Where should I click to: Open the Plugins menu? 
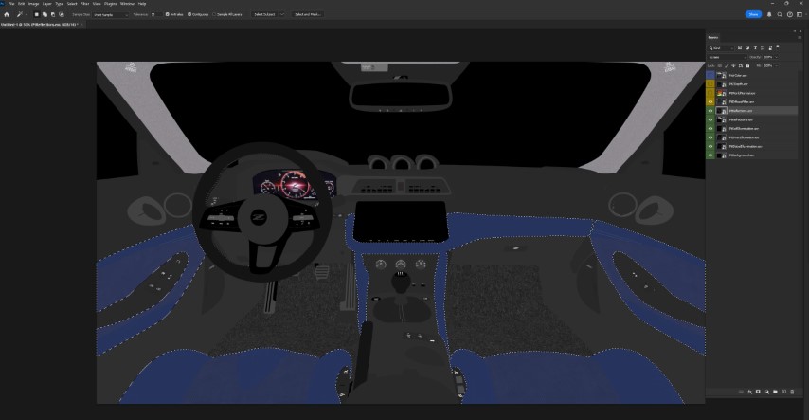(x=111, y=4)
